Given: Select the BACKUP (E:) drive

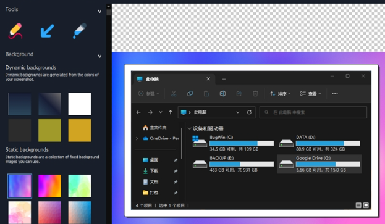Looking at the screenshot, I should coord(233,164).
